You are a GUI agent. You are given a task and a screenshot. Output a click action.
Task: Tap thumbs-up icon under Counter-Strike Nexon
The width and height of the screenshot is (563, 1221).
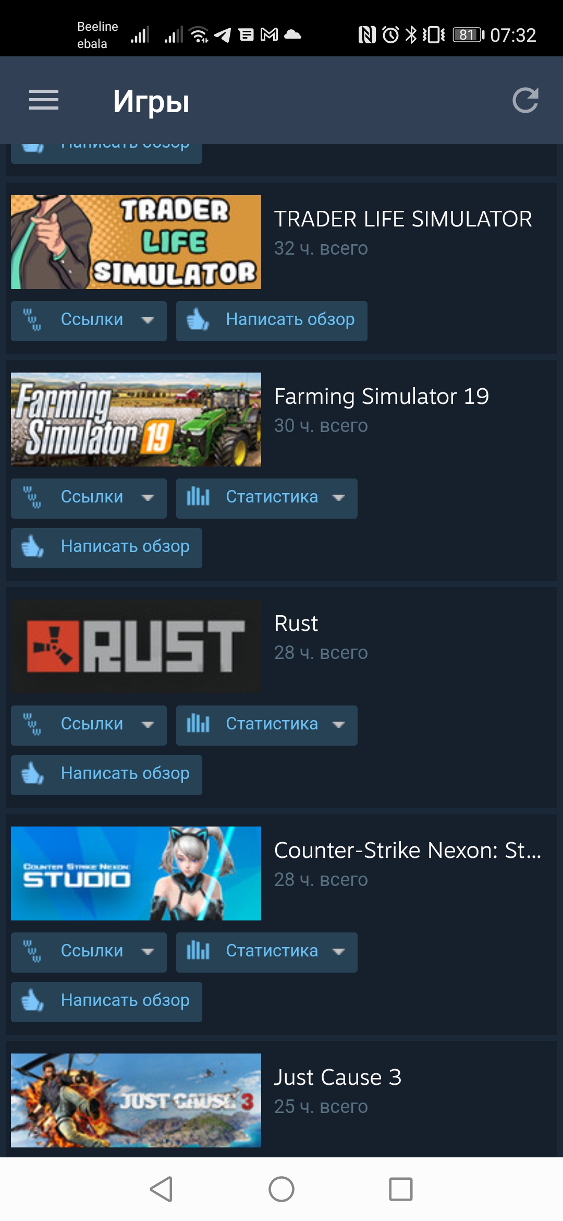pyautogui.click(x=32, y=1000)
